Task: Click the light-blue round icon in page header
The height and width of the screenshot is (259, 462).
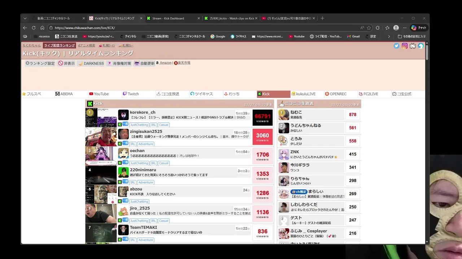Action: point(420,46)
